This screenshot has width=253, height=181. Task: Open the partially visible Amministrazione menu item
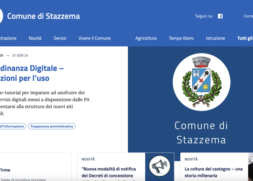(x=8, y=38)
